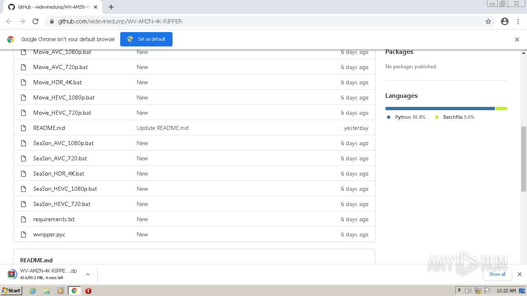Close the downloads bar
The height and width of the screenshot is (296, 527).
click(520, 274)
